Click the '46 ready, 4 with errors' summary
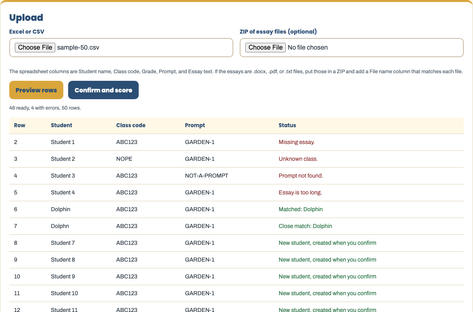The width and height of the screenshot is (473, 312). [x=45, y=108]
